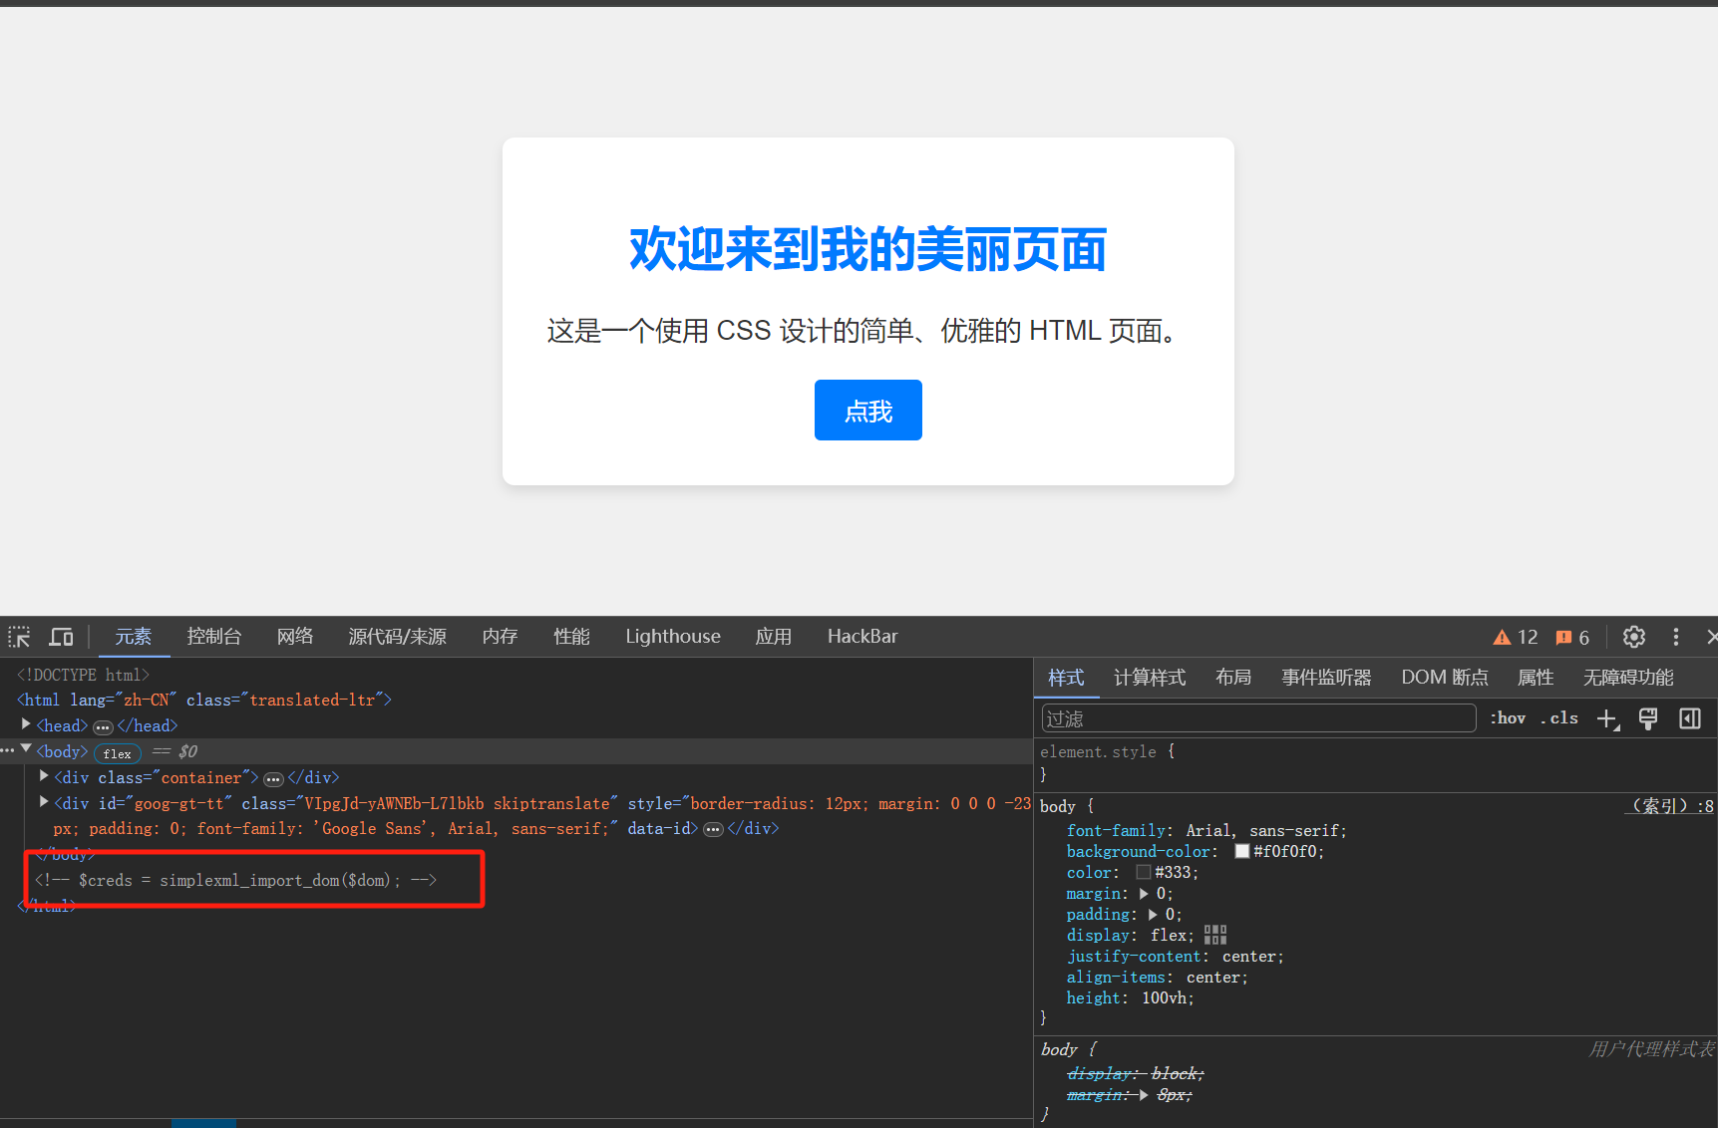Open the DevTools three-dot menu
Image resolution: width=1718 pixels, height=1128 pixels.
tap(1676, 636)
